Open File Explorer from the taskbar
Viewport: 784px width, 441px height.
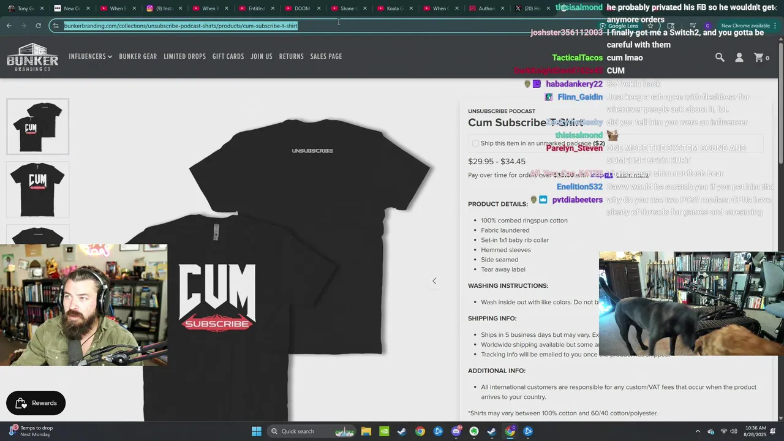[x=366, y=431]
